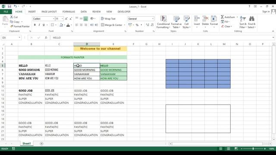
Task: Open the General number format dropdown
Action: pyautogui.click(x=153, y=19)
